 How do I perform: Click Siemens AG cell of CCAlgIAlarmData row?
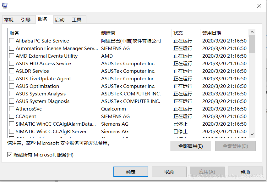[x=115, y=124]
